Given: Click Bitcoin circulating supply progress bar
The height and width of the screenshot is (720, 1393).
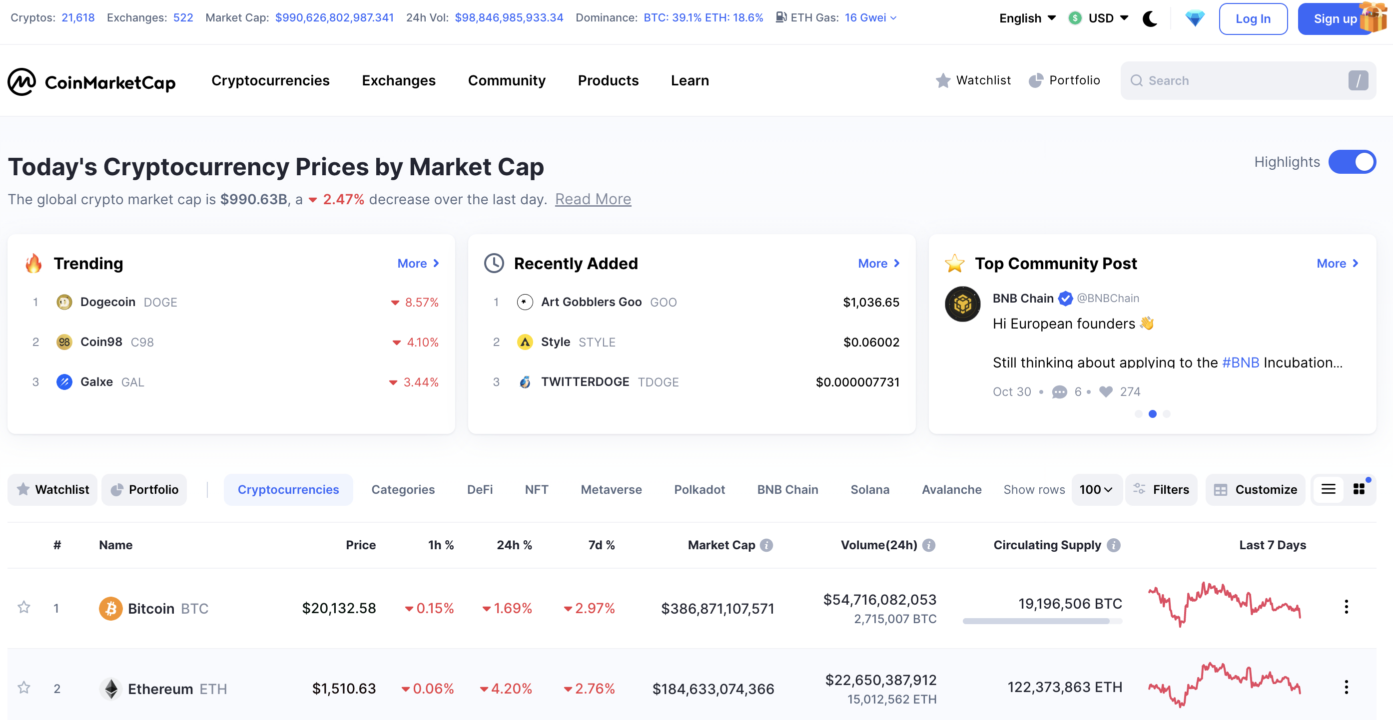Looking at the screenshot, I should (1042, 621).
